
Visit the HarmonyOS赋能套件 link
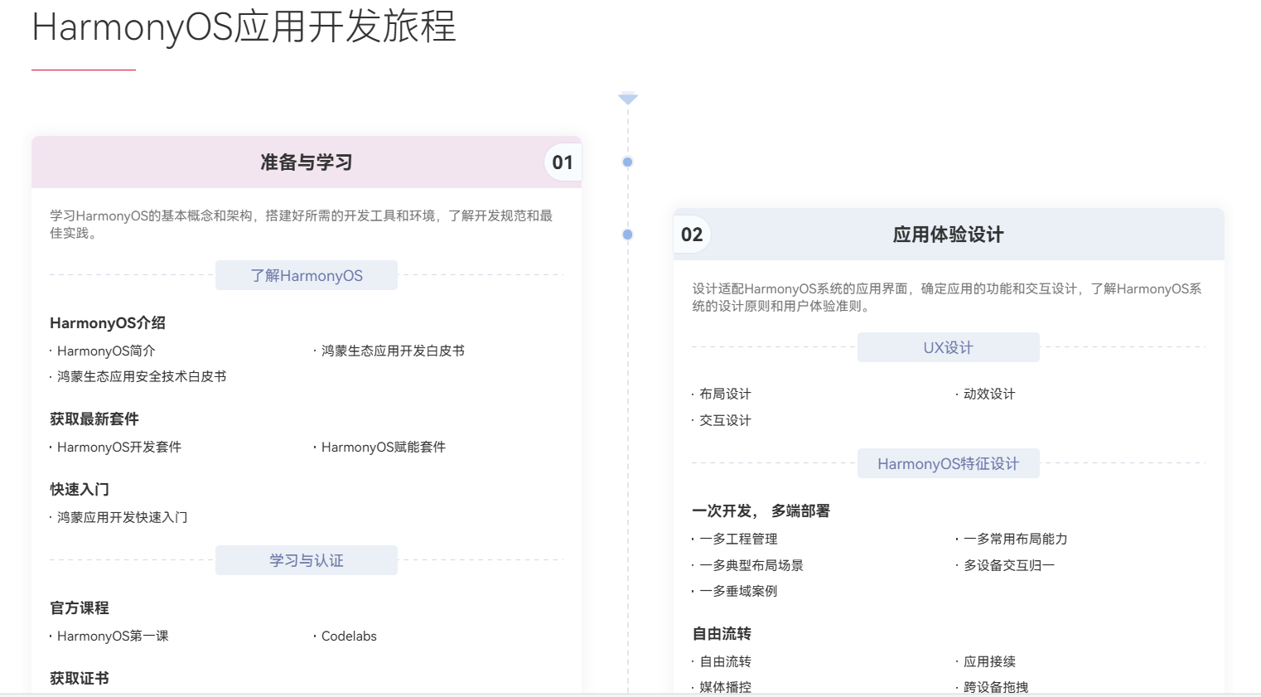click(384, 448)
